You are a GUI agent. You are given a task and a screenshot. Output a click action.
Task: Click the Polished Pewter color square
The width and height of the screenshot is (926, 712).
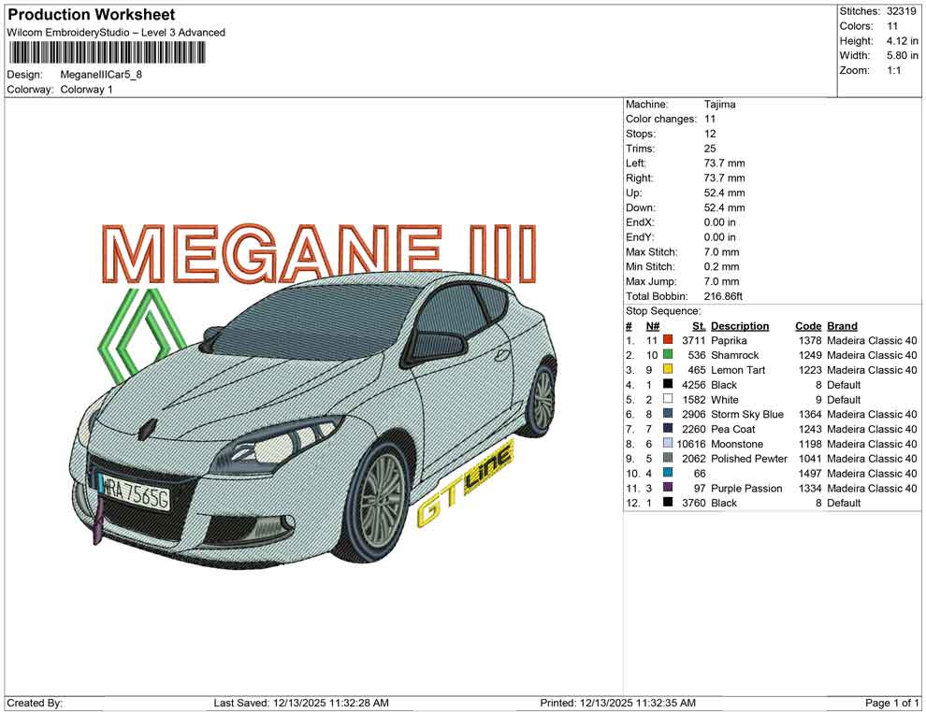pos(668,458)
